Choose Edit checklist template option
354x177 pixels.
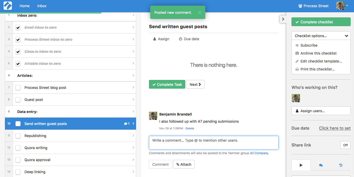pyautogui.click(x=318, y=61)
